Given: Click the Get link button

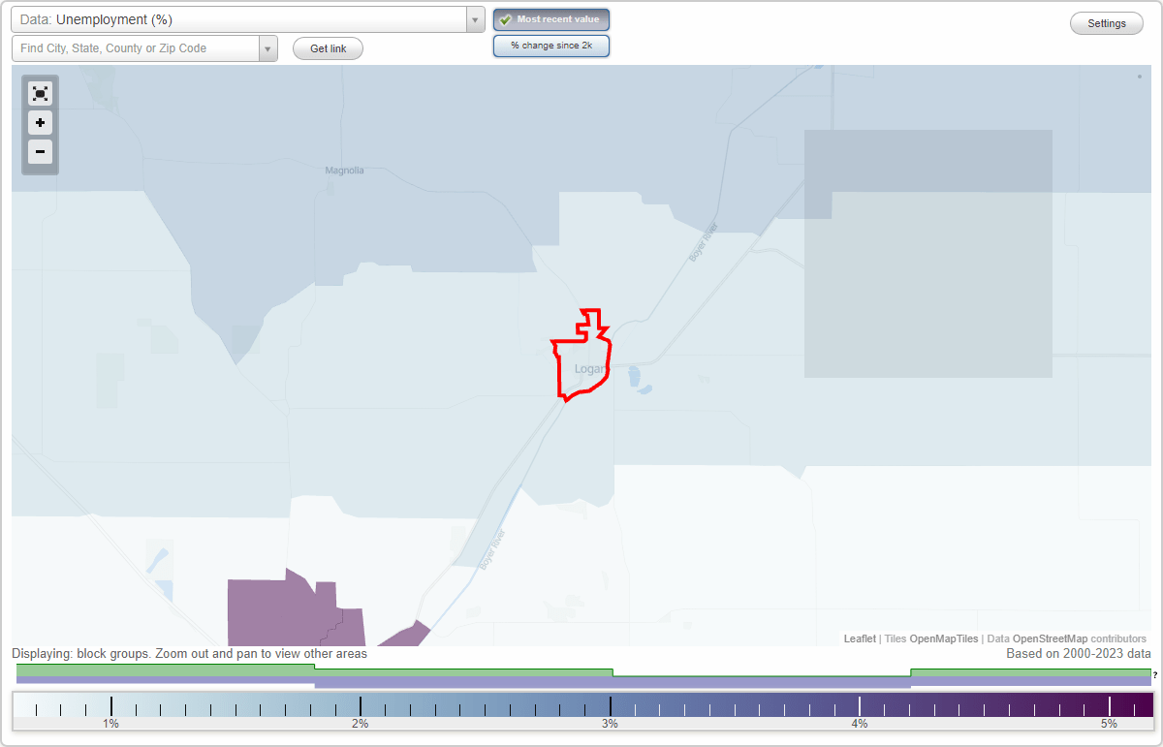Looking at the screenshot, I should [x=328, y=48].
